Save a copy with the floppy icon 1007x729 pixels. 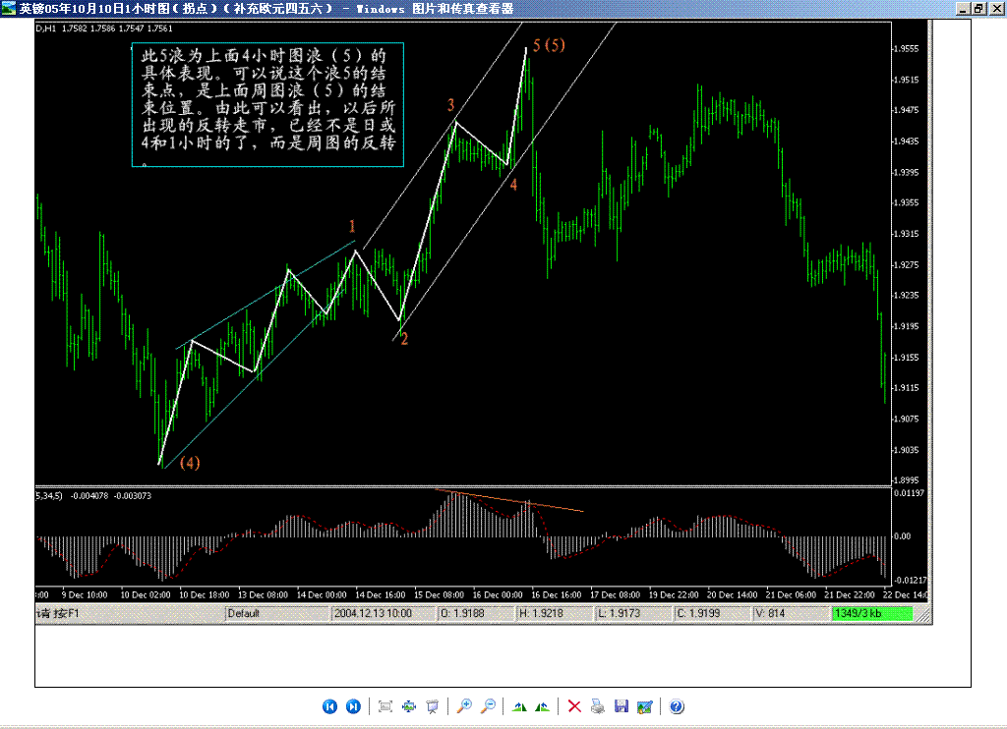pos(622,706)
